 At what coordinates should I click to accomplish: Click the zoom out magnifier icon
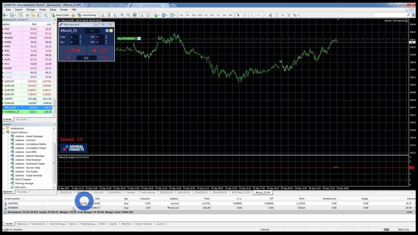[x=128, y=15]
